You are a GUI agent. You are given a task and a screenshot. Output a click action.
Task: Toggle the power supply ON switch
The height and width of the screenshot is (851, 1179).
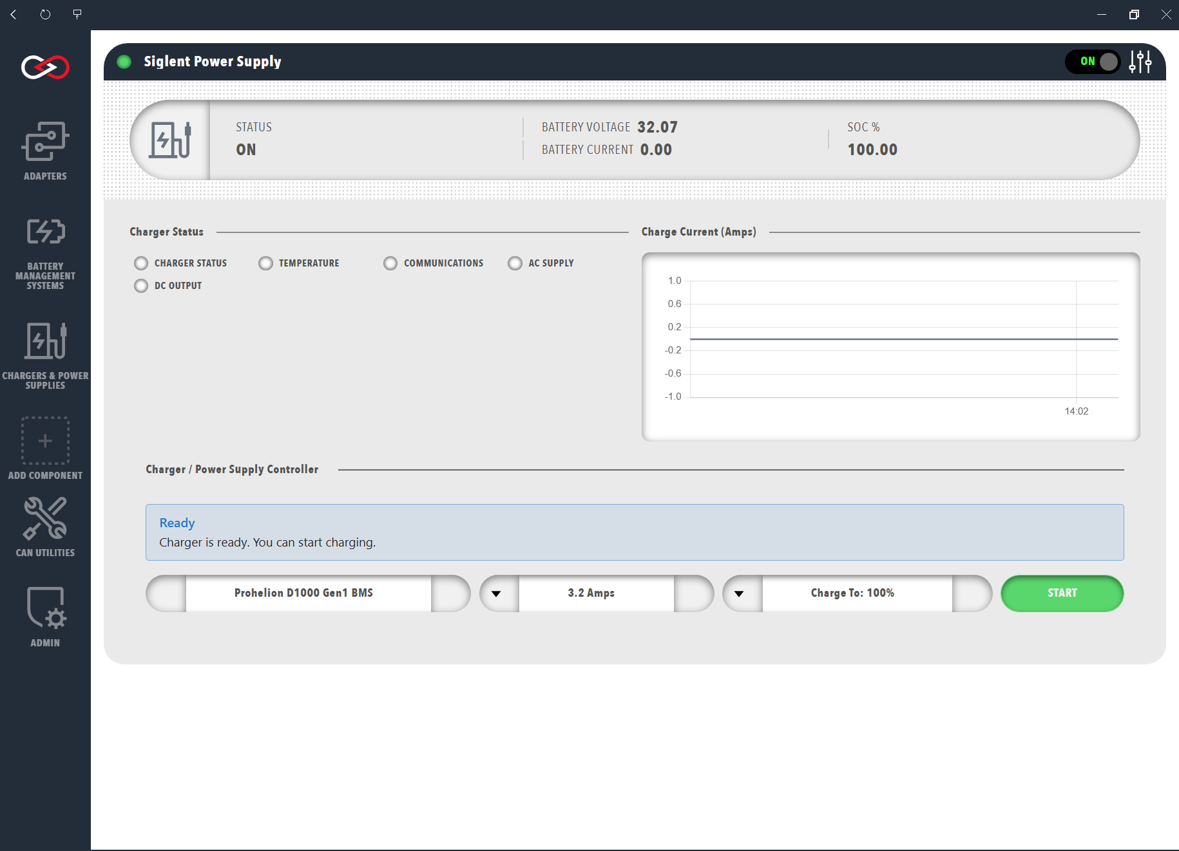(1093, 62)
